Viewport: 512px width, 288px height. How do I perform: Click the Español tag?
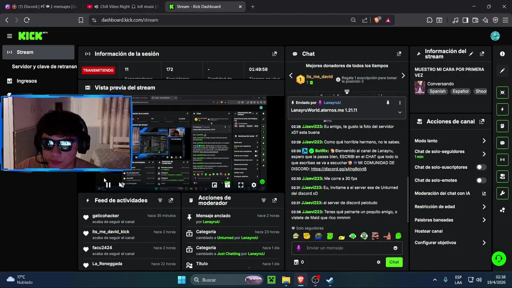click(460, 92)
